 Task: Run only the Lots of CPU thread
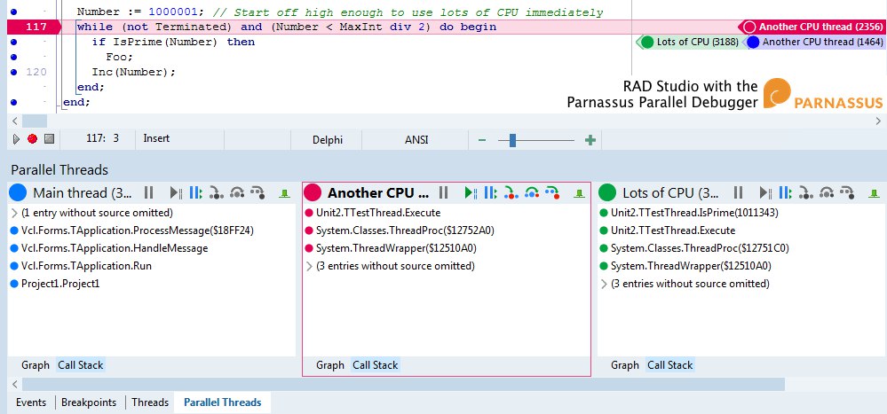(765, 193)
